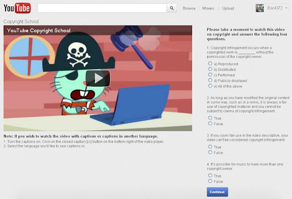Submit answers with the Continue button
292x199 pixels.
point(217,192)
